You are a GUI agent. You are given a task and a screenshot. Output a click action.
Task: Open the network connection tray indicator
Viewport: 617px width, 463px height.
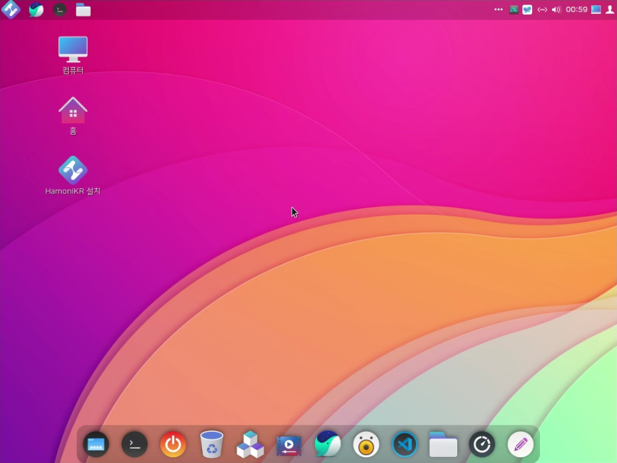tap(541, 10)
